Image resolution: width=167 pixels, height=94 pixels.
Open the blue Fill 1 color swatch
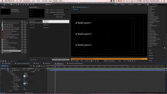[x=24, y=84]
